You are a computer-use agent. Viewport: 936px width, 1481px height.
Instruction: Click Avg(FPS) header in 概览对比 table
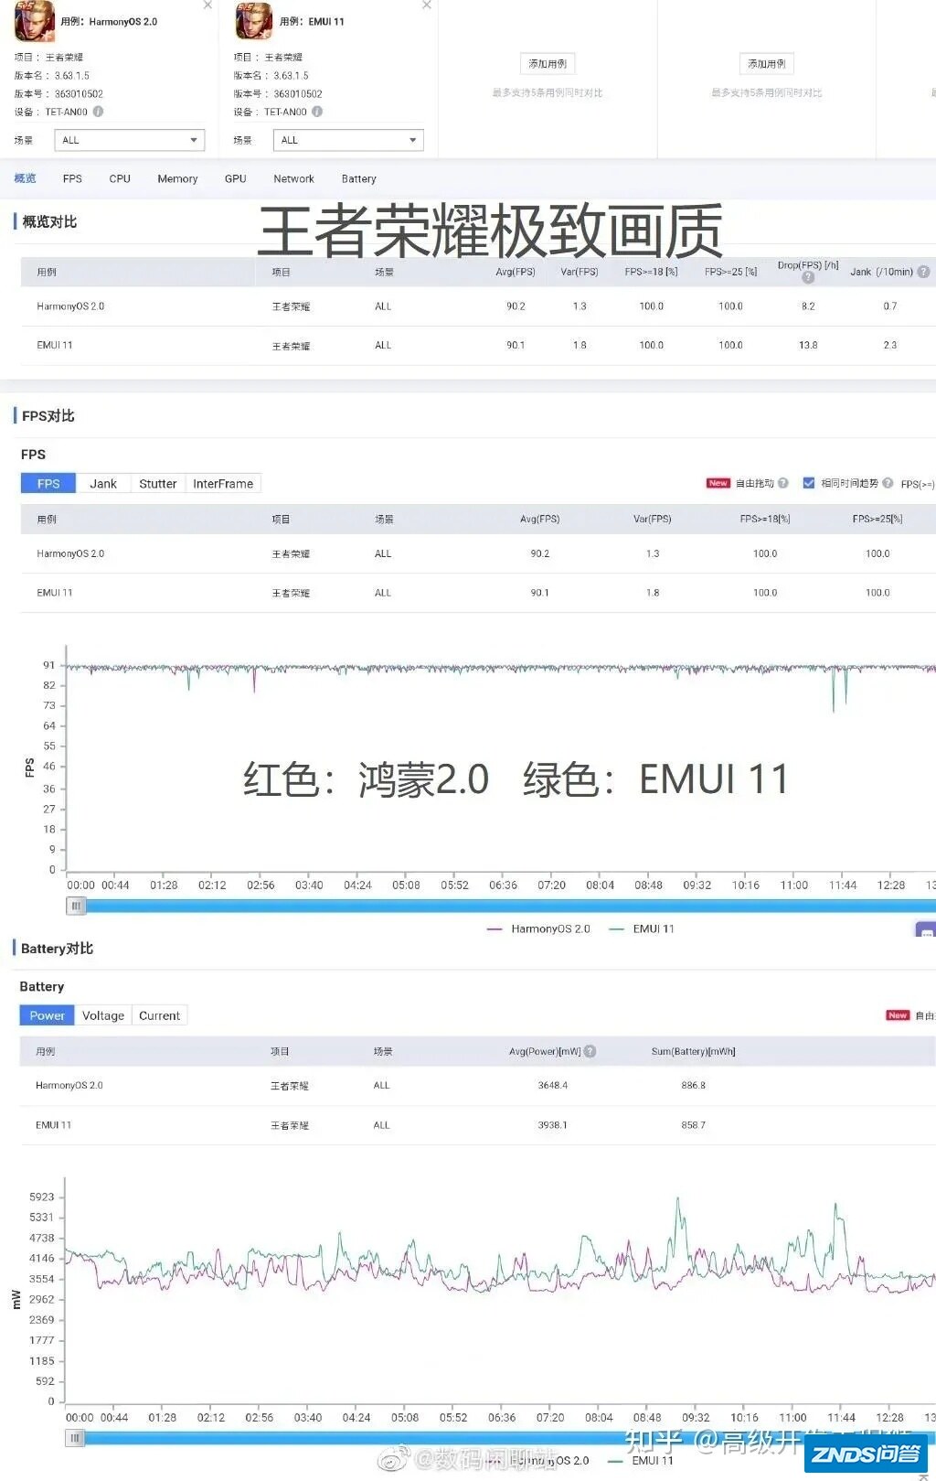516,272
